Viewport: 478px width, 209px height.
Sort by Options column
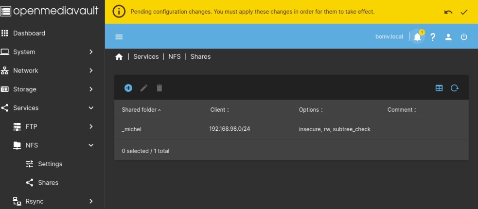(x=311, y=110)
